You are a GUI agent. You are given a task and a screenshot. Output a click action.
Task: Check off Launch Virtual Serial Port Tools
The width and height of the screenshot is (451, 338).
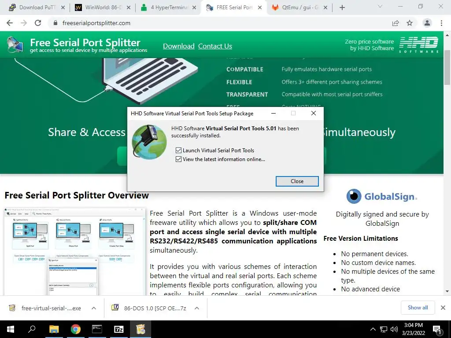tap(179, 151)
